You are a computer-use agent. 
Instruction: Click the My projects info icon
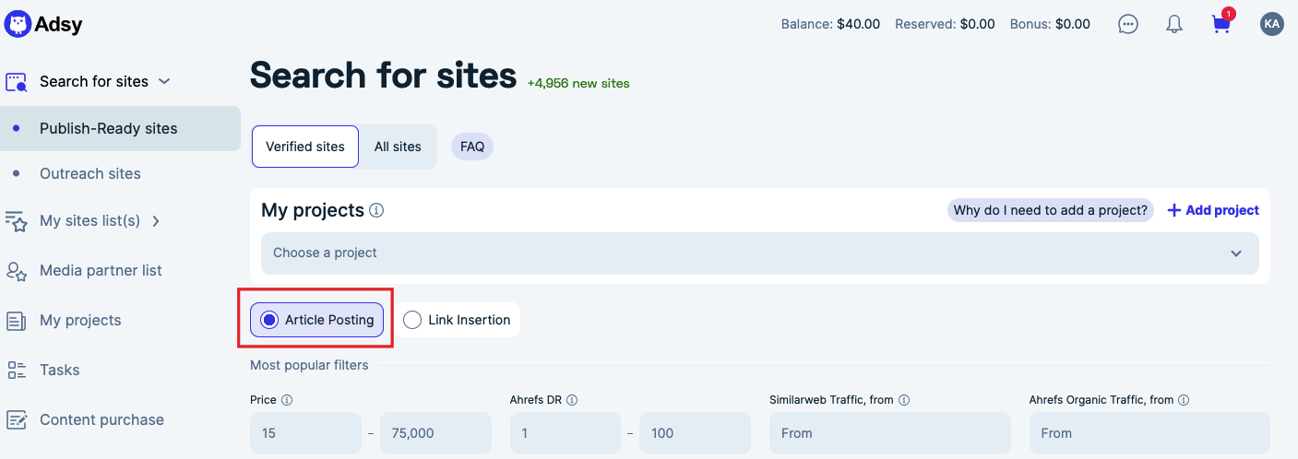[x=376, y=210]
